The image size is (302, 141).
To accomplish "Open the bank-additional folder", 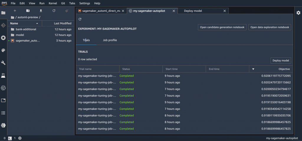I will [41, 29].
